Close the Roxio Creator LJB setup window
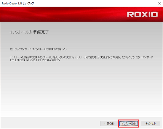This screenshot has height=129, width=163. (159, 3)
